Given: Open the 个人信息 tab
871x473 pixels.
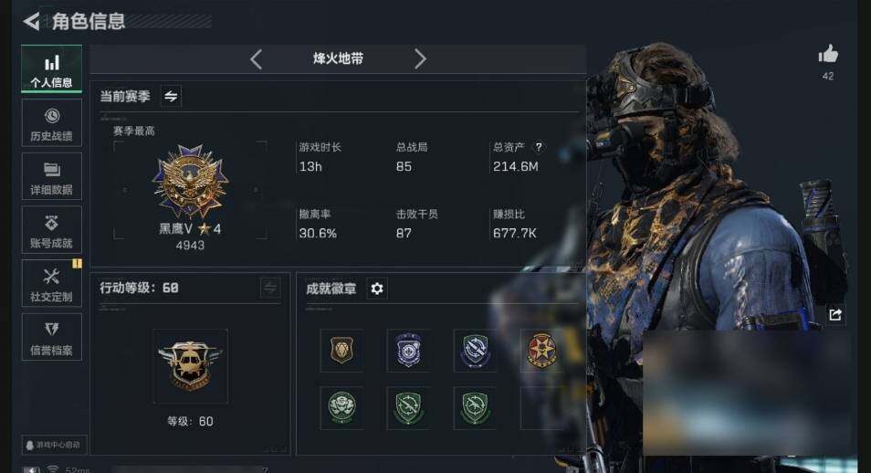Looking at the screenshot, I should click(x=52, y=68).
